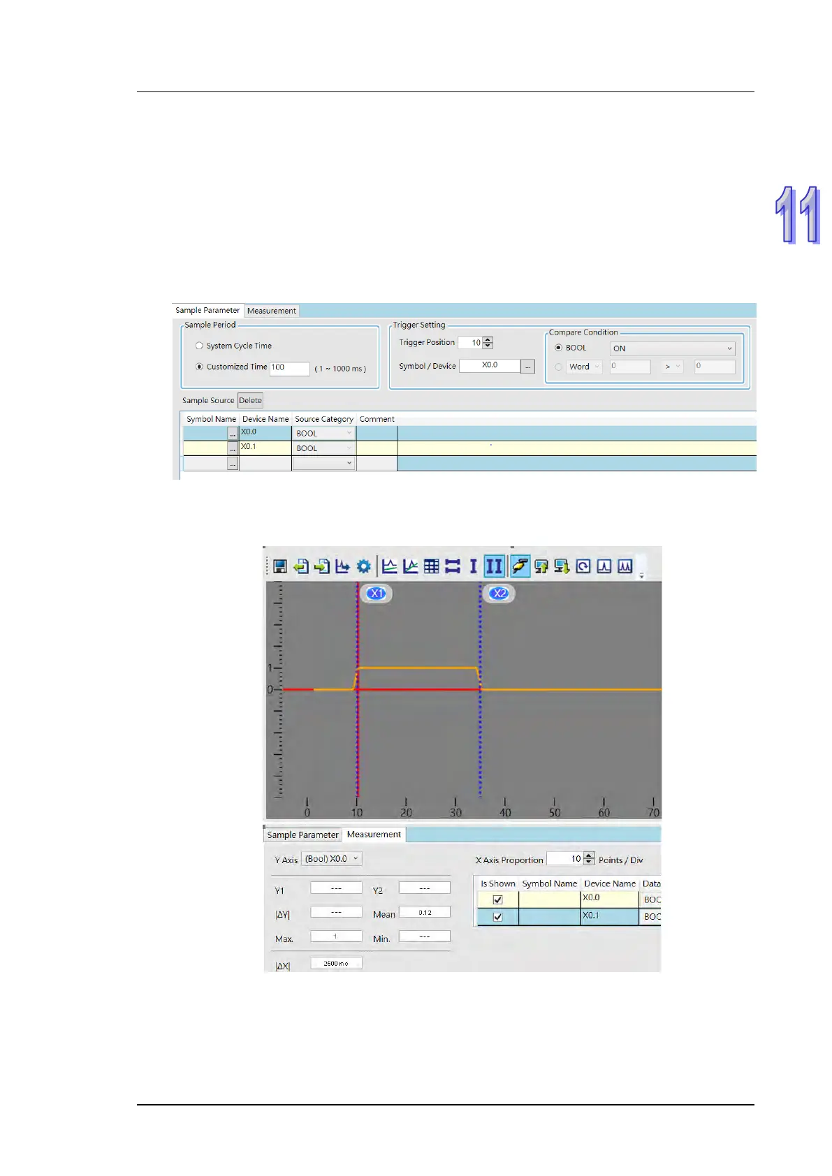Image resolution: width=832 pixels, height=1176 pixels.
Task: Click the table grid icon
Action: [432, 566]
